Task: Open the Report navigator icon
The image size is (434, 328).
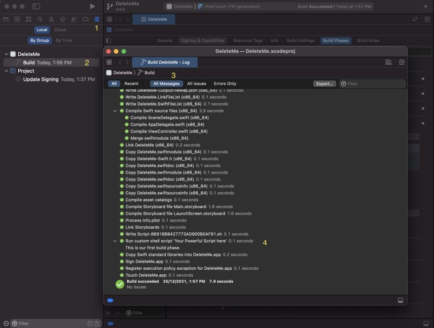Action: pyautogui.click(x=97, y=19)
